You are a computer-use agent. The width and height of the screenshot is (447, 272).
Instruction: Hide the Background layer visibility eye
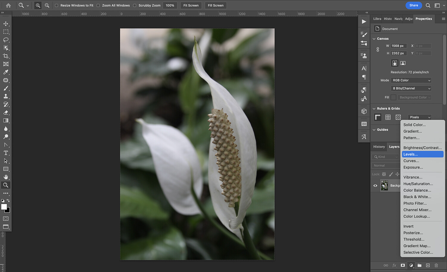(x=375, y=185)
